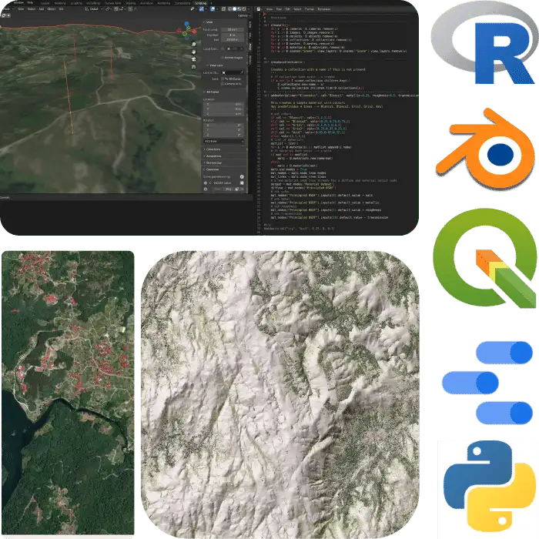Open the Global transform orientation dropdown
Screen dimensions: 539x539
point(93,9)
